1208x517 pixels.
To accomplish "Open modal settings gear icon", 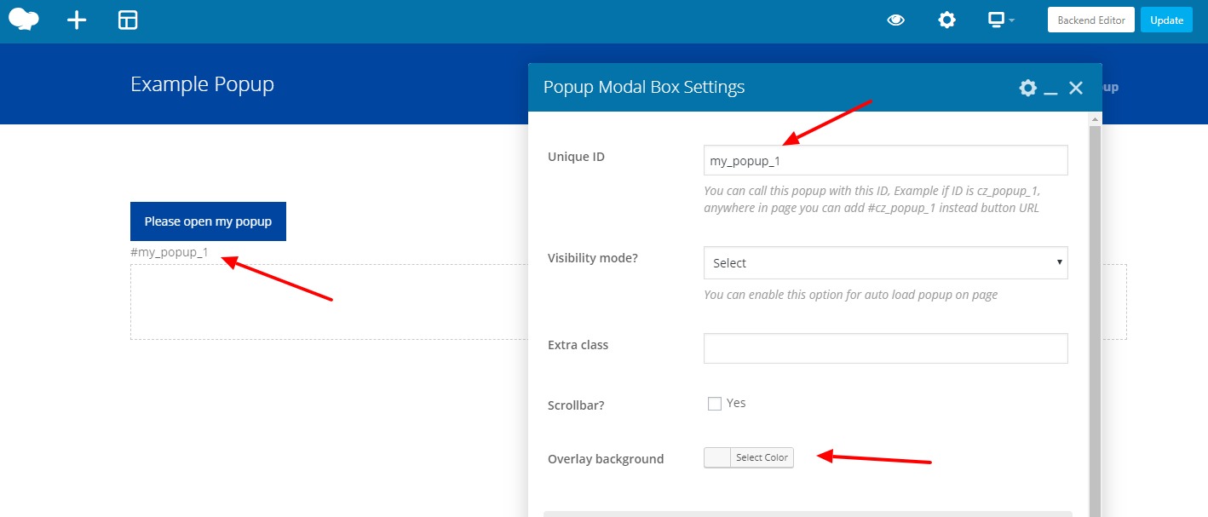I will (x=1027, y=88).
